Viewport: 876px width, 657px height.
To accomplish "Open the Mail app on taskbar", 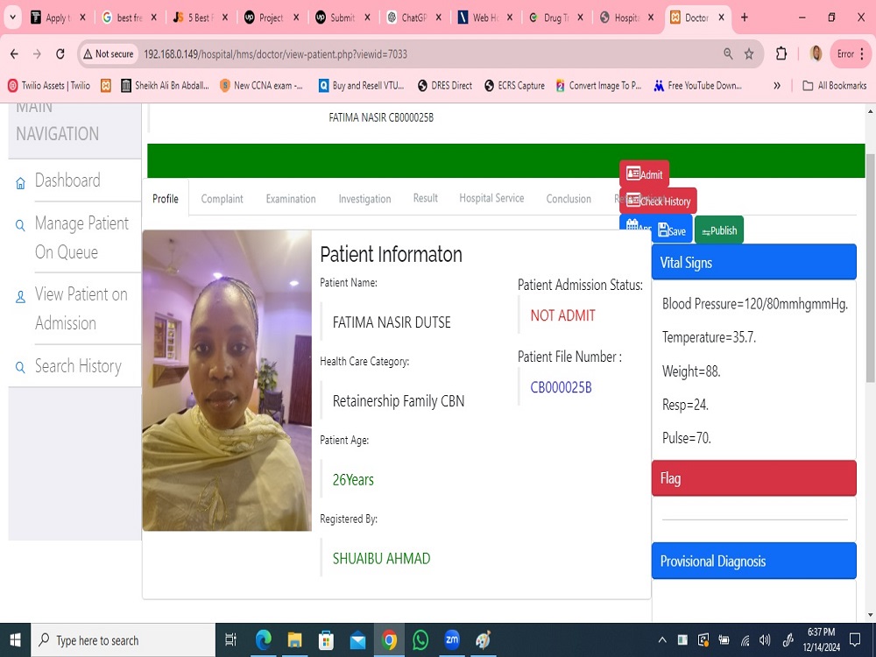I will pyautogui.click(x=357, y=640).
